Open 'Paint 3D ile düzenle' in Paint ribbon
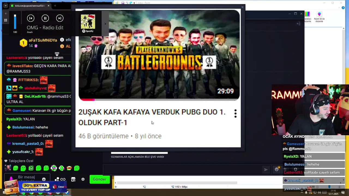 coord(319,17)
